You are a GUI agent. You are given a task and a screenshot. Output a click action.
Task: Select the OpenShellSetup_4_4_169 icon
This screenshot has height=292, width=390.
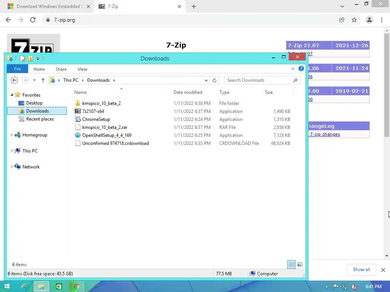(78, 135)
